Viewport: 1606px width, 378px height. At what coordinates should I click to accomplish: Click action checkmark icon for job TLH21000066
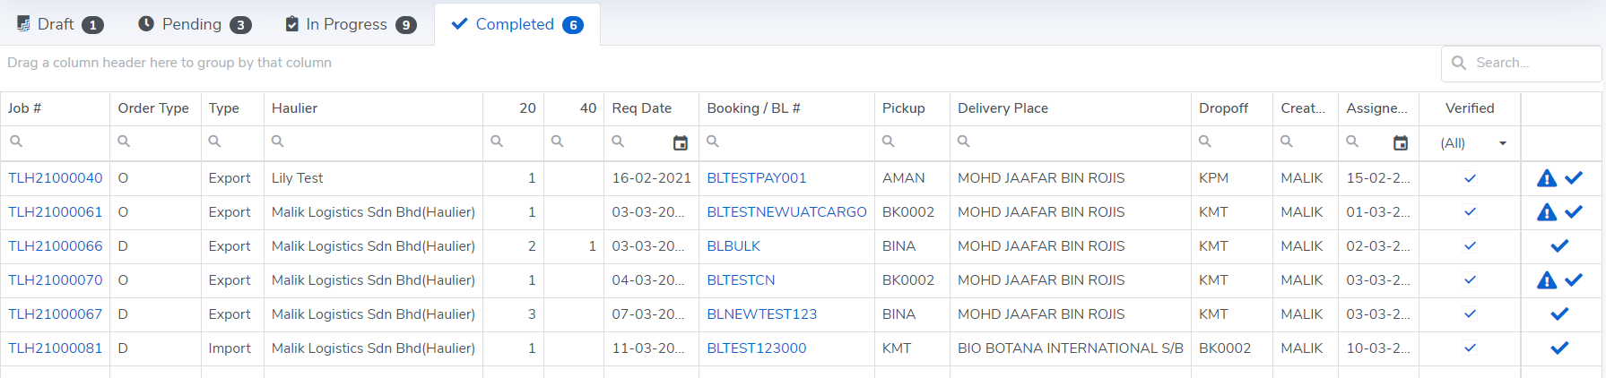tap(1559, 246)
